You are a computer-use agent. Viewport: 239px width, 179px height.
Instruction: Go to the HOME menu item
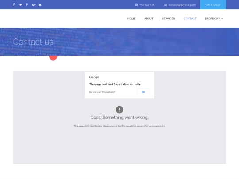click(x=131, y=19)
